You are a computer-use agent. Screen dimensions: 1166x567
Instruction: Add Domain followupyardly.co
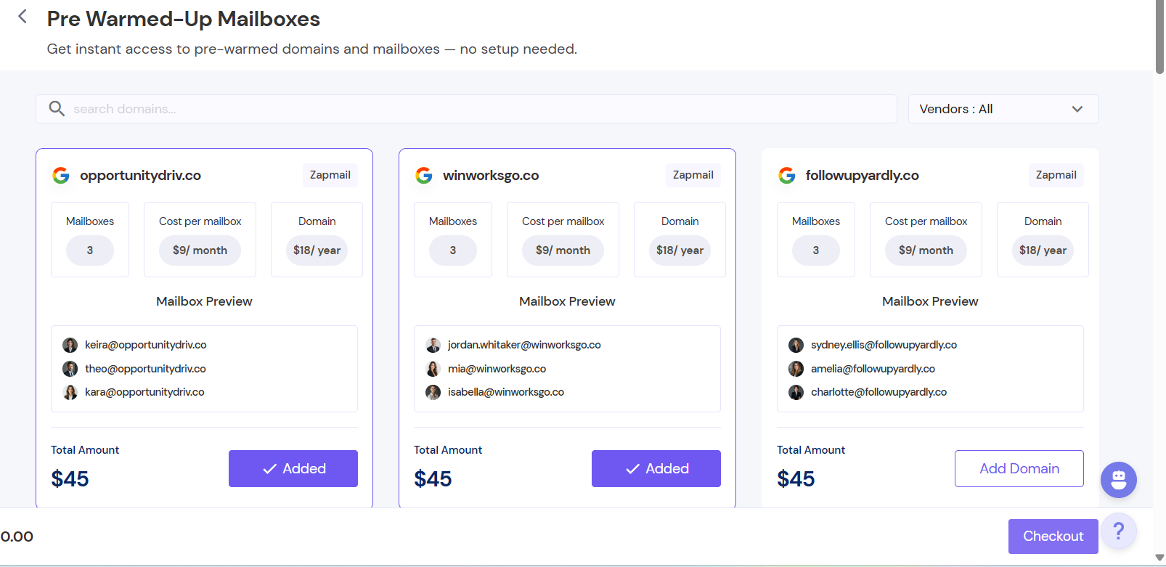1019,468
